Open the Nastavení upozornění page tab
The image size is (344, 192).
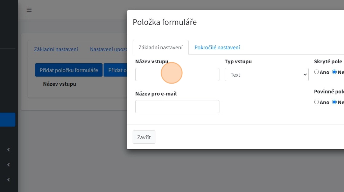point(108,49)
